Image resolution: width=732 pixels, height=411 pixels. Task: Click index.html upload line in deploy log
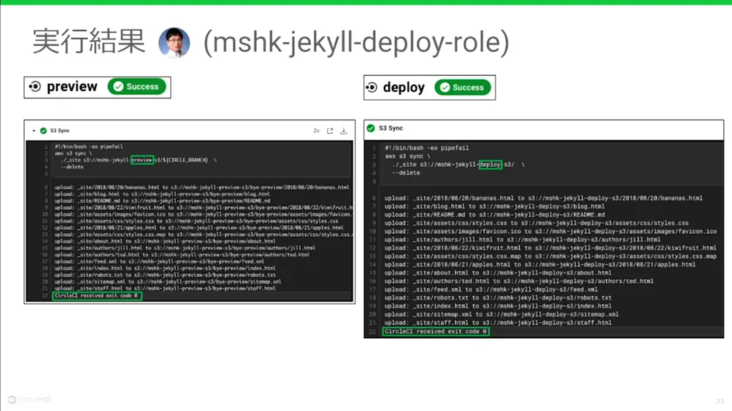coord(498,306)
